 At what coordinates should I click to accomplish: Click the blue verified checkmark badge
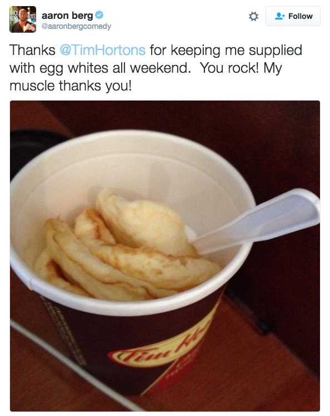[x=99, y=15]
